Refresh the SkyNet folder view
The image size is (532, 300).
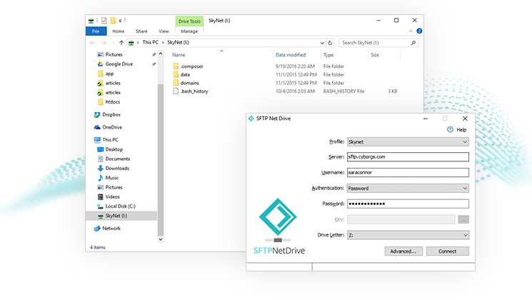[330, 43]
